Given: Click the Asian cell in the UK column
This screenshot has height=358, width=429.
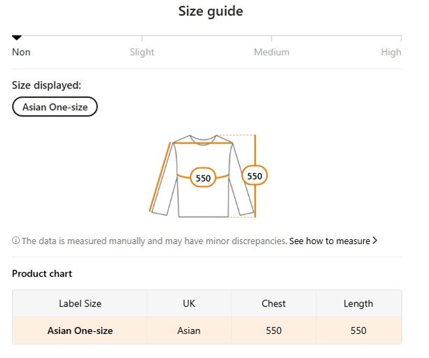Looking at the screenshot, I should point(189,331).
